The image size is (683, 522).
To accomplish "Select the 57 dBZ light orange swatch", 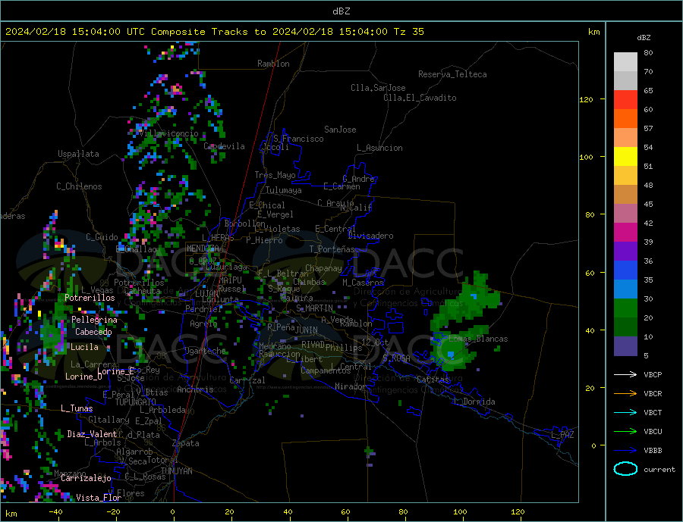I will click(x=625, y=138).
